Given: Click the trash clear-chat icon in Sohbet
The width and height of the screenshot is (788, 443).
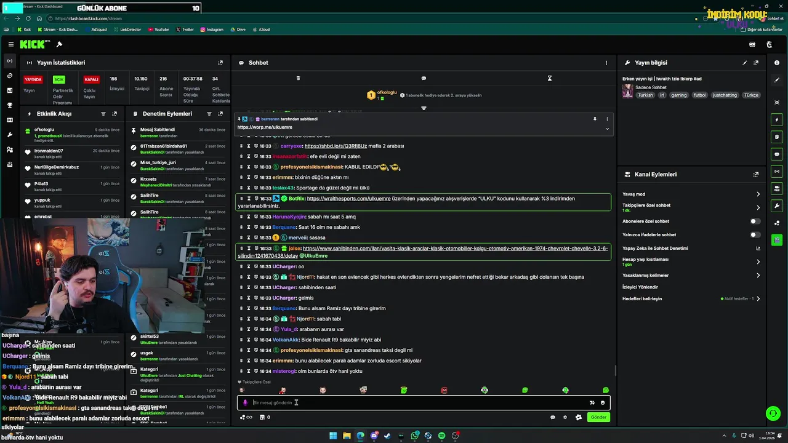Looking at the screenshot, I should pyautogui.click(x=298, y=78).
